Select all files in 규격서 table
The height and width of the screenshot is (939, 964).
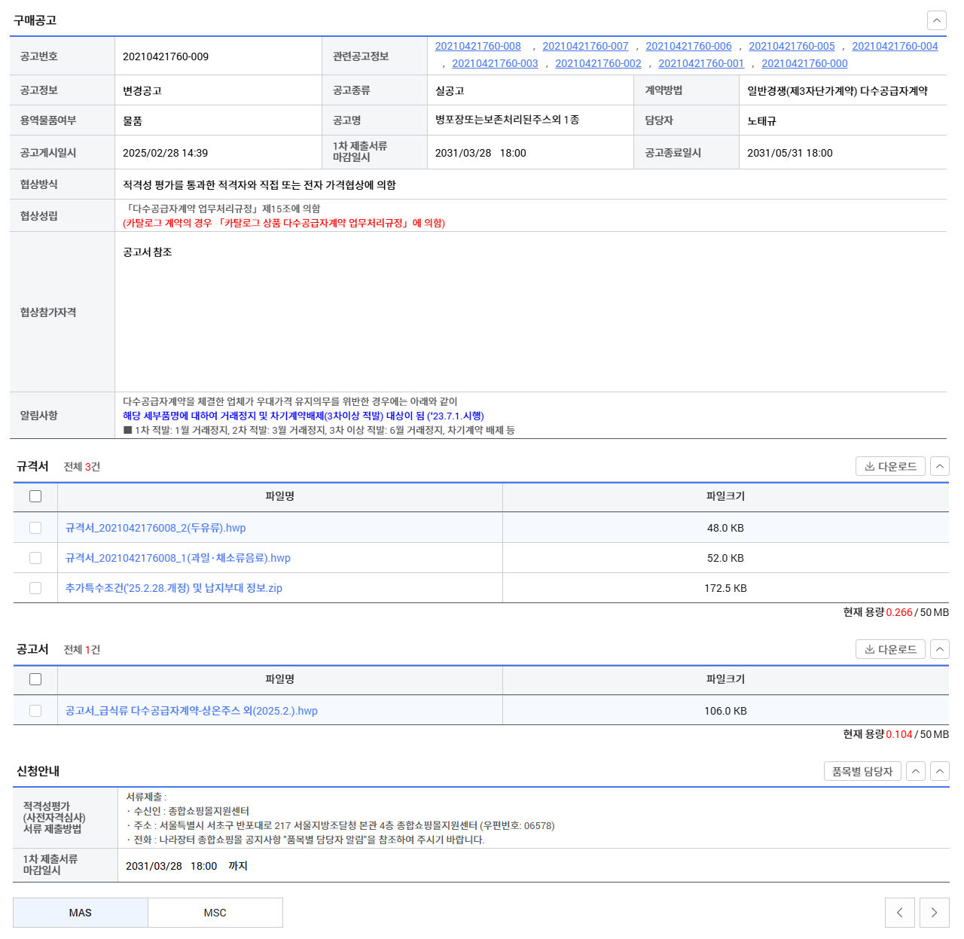[x=35, y=496]
